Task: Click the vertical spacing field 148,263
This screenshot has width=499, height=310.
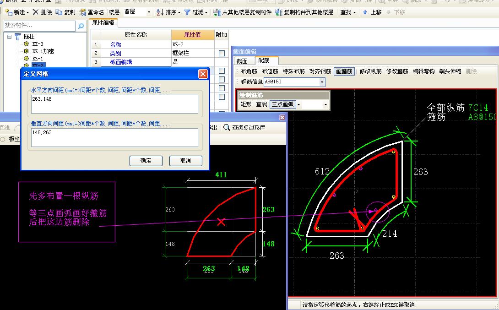Action: [x=114, y=137]
